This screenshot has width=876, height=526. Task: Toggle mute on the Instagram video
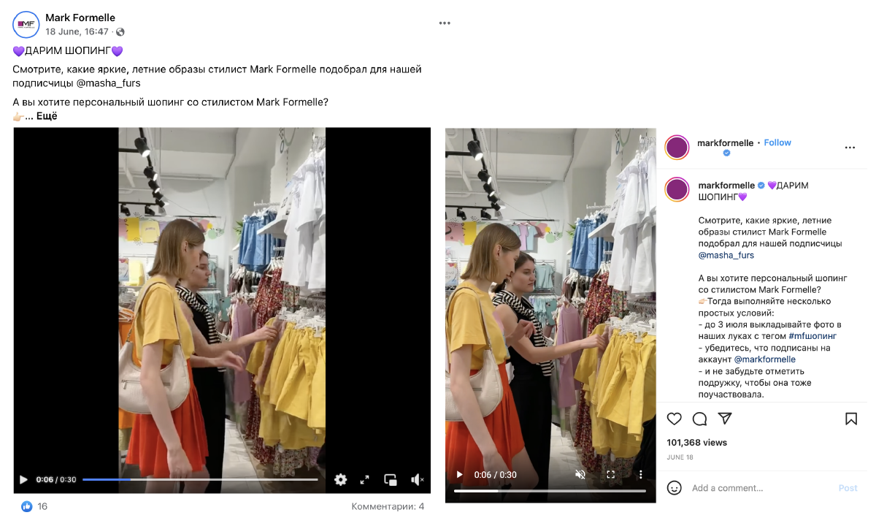580,475
